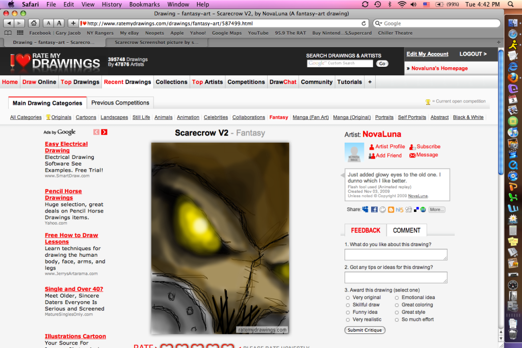Reload the page from the address bar
Screen dimensions: 522x348
364,23
